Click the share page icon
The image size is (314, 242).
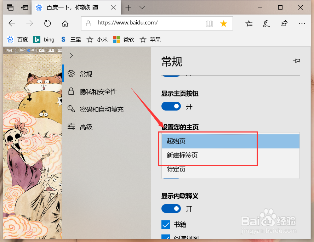tap(284, 23)
